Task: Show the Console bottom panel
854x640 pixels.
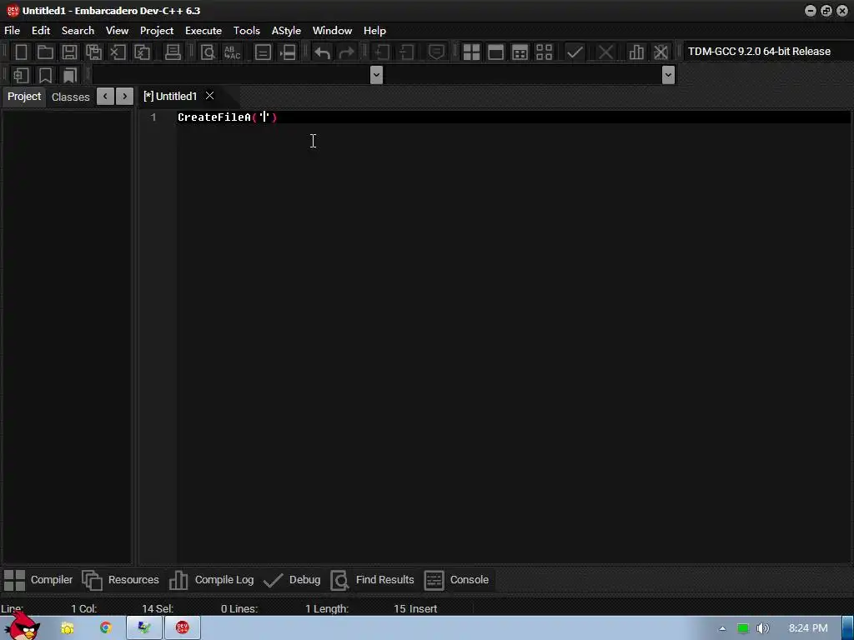Action: 456,580
